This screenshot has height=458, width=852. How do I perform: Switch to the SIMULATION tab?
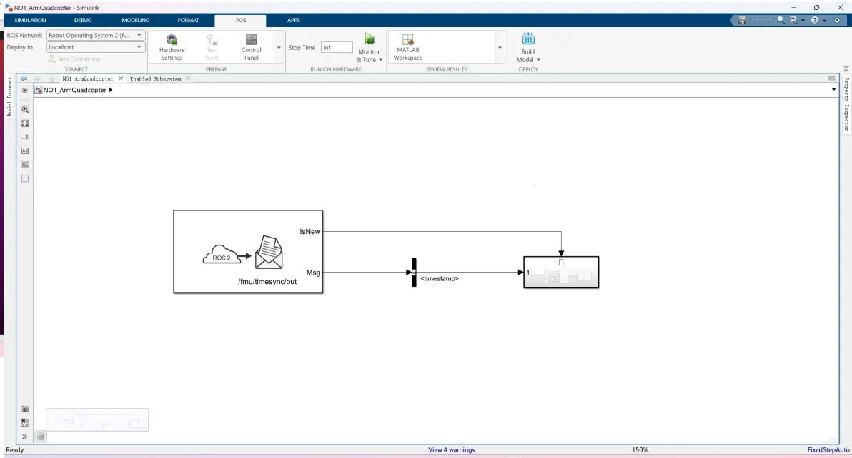point(31,20)
